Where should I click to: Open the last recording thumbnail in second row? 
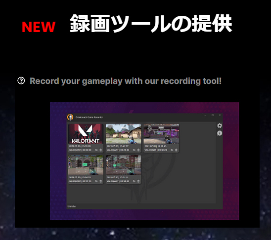[x=124, y=165]
